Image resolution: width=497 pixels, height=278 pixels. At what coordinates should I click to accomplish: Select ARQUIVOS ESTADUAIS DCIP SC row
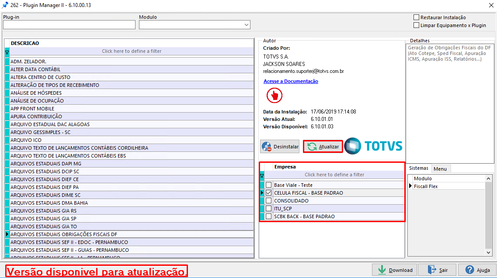[x=132, y=172]
